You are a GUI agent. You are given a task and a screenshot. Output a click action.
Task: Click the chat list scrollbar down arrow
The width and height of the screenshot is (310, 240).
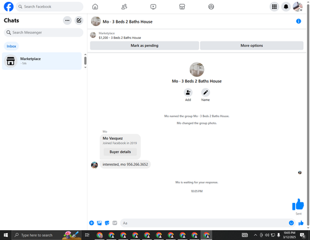click(x=85, y=67)
